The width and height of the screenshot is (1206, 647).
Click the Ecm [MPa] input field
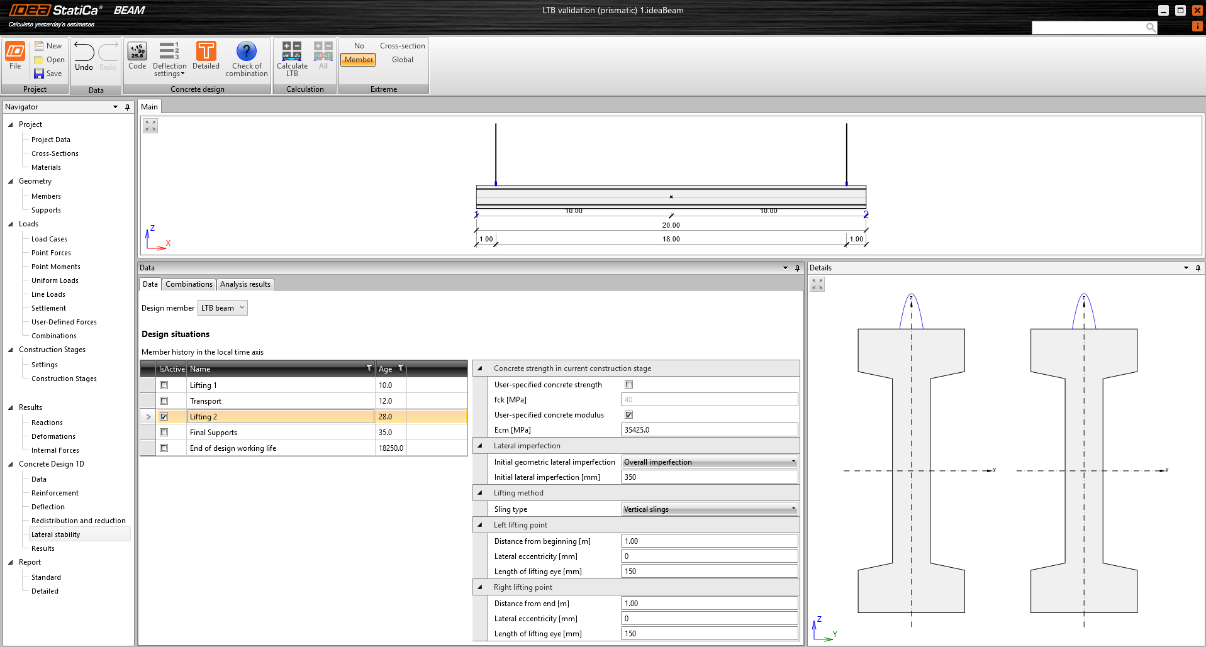point(709,430)
